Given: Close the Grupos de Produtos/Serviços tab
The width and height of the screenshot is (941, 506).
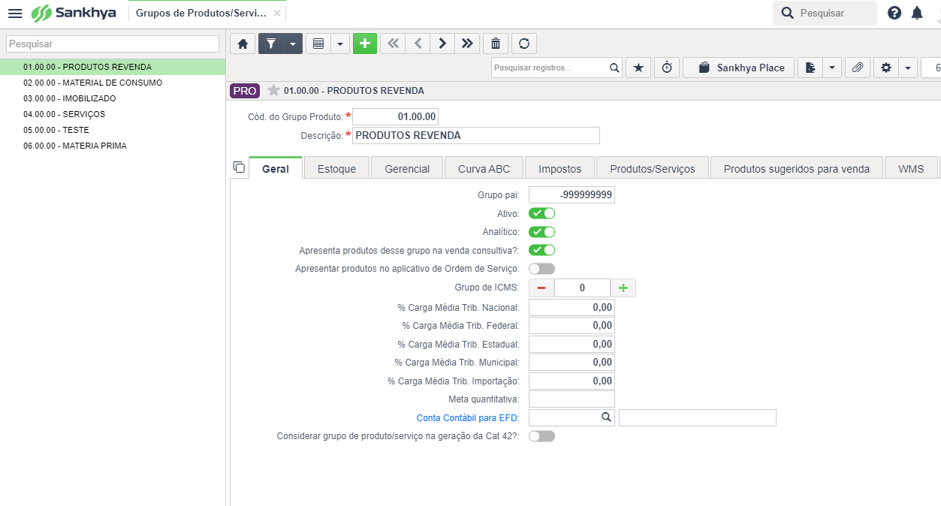Looking at the screenshot, I should pyautogui.click(x=277, y=14).
